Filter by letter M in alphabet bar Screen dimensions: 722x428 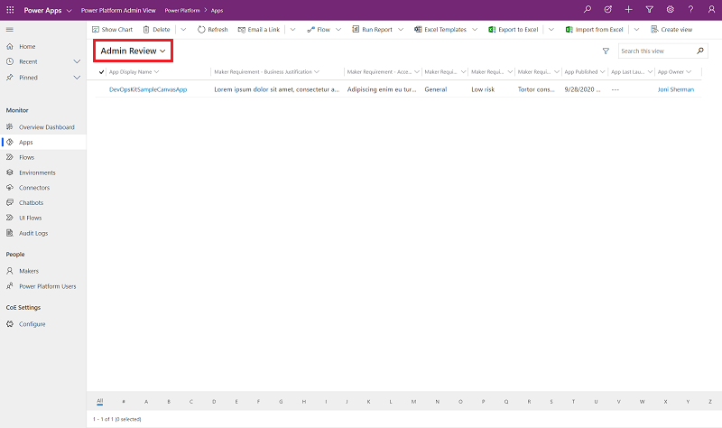(391, 401)
